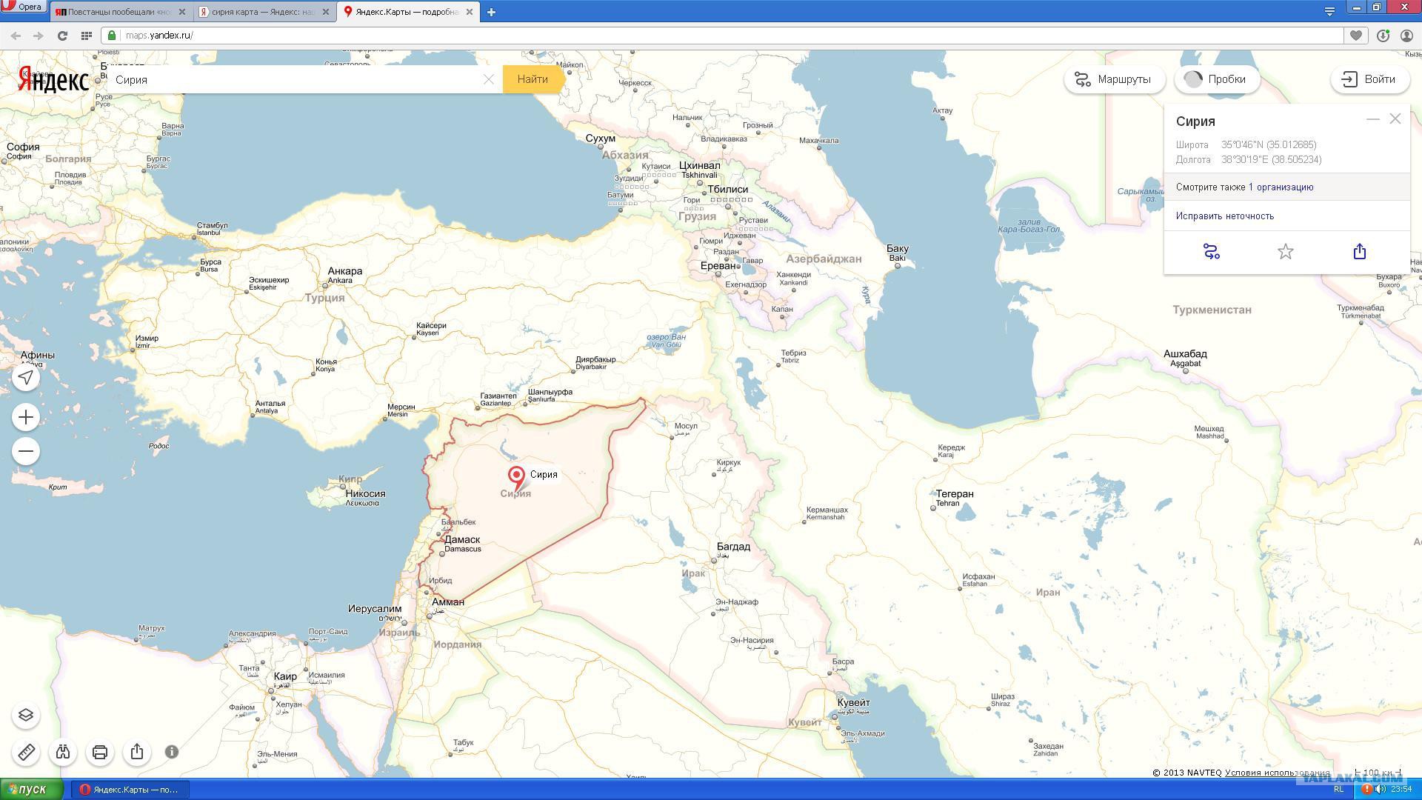Share the map with the bottom toolbar icon
1422x800 pixels.
tap(137, 752)
